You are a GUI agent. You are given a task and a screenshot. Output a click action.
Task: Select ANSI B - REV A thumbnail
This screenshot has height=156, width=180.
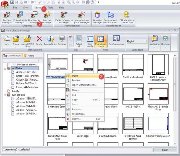[133, 94]
